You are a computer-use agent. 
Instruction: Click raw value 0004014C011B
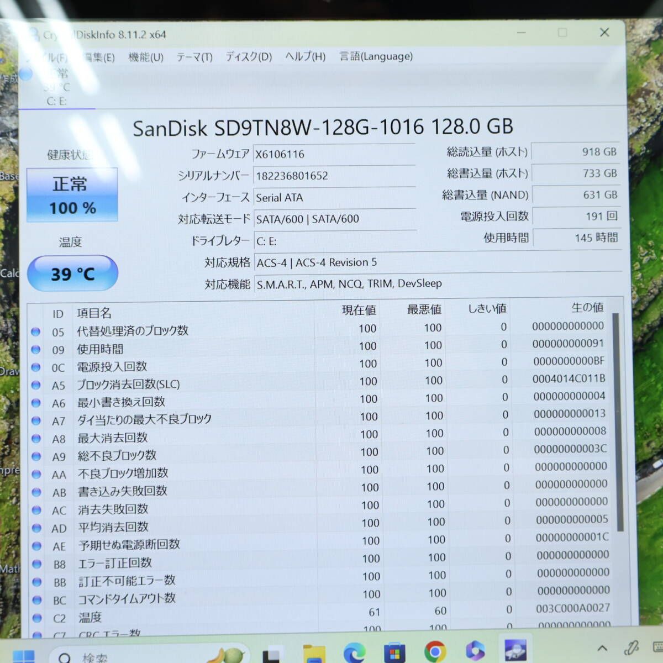[569, 378]
